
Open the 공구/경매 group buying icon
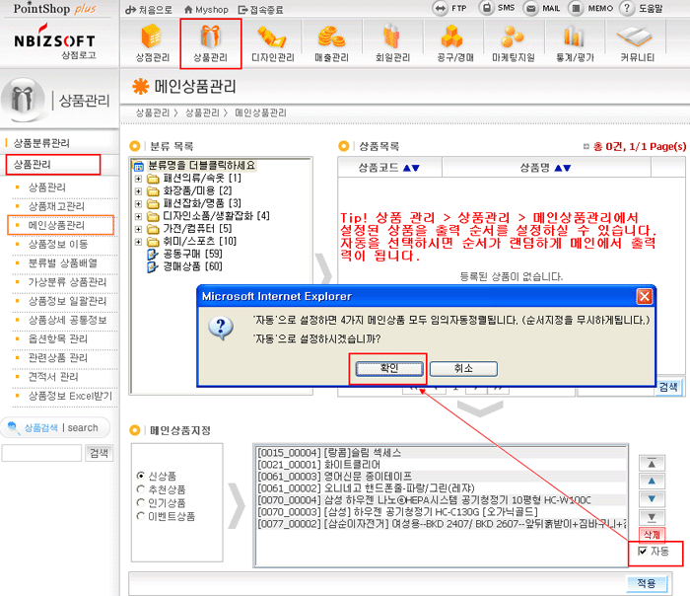tap(452, 42)
